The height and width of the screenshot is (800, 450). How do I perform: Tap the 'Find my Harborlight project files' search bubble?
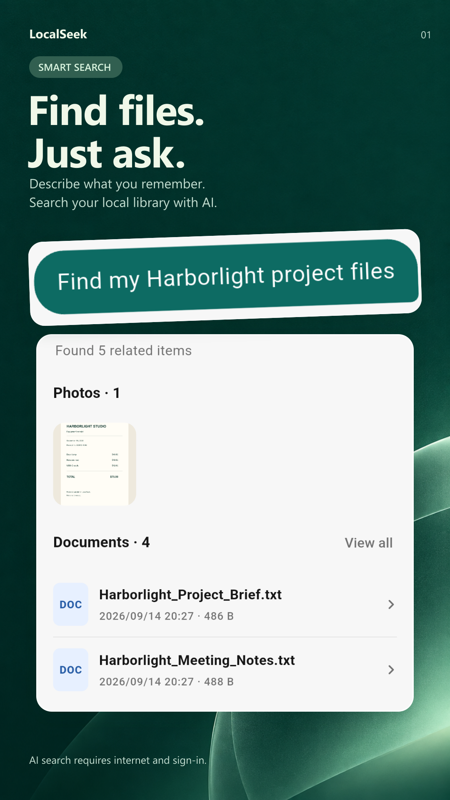click(226, 276)
